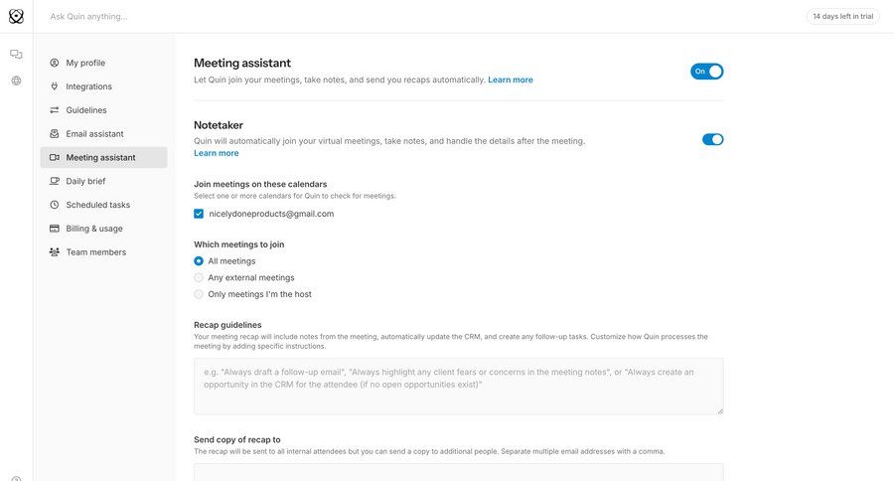Viewport: 894px width, 481px height.
Task: Choose Only meetings I'm the host
Action: point(199,294)
